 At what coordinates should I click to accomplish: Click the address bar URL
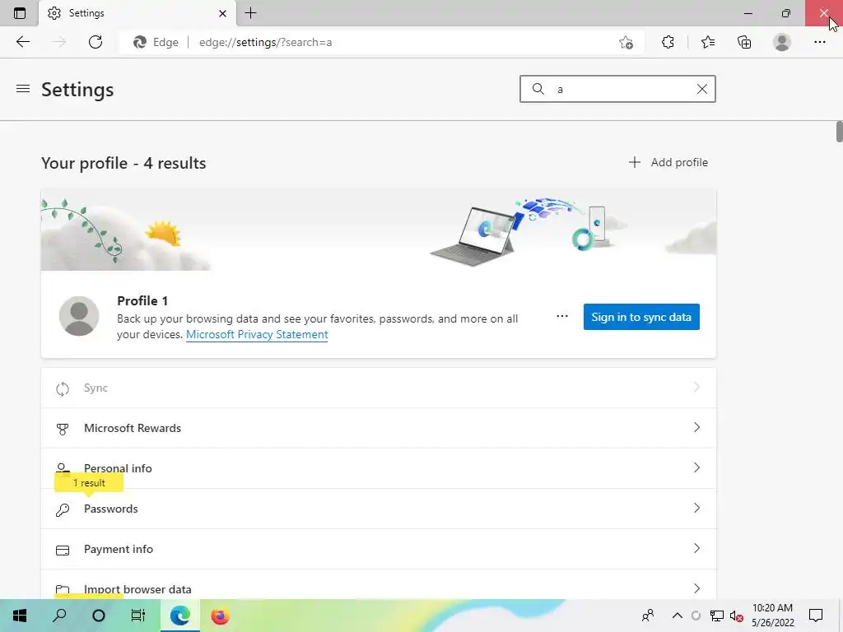[266, 42]
